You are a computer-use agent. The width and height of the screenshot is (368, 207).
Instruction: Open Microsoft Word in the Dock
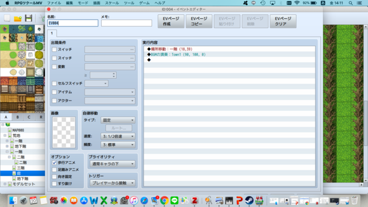[94, 201]
